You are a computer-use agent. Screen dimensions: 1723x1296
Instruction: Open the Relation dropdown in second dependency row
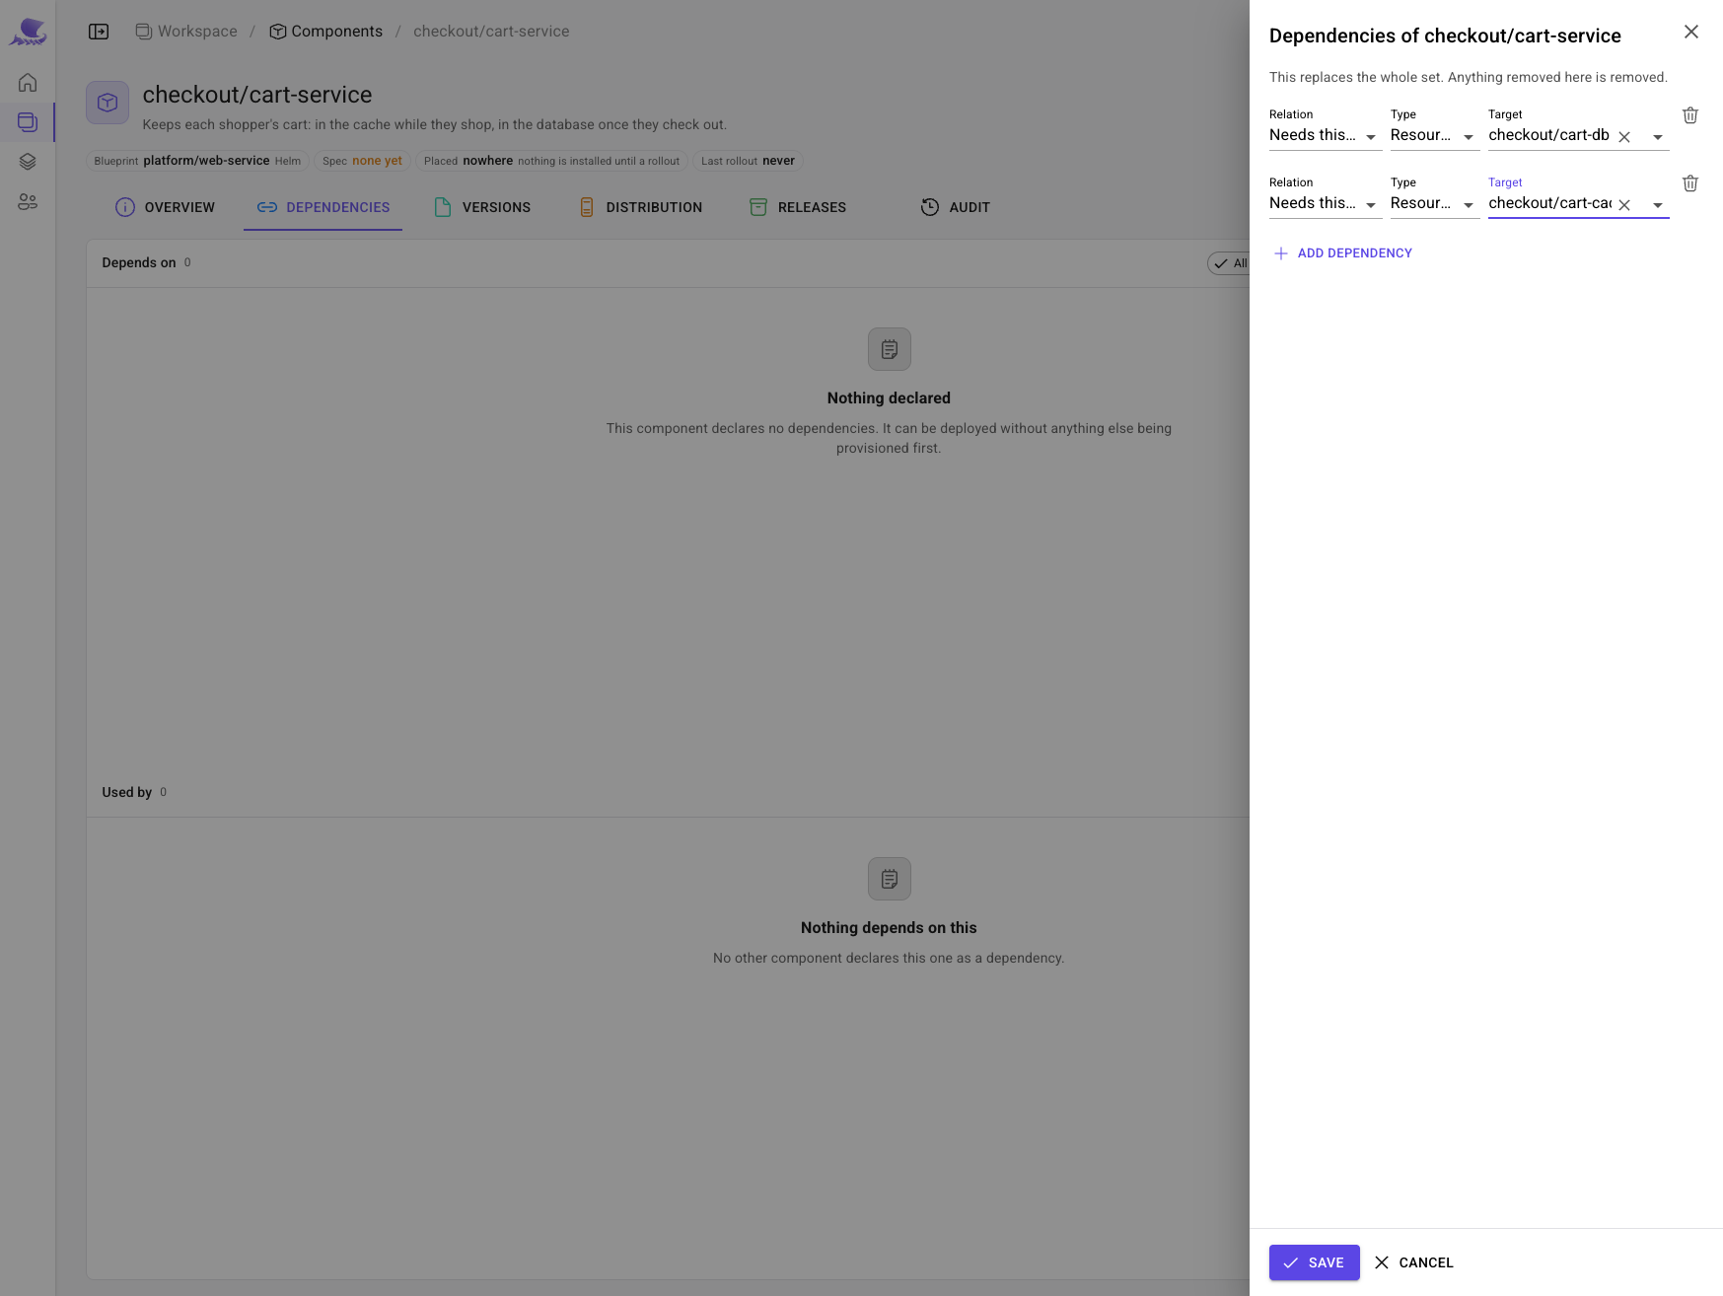[x=1326, y=204]
